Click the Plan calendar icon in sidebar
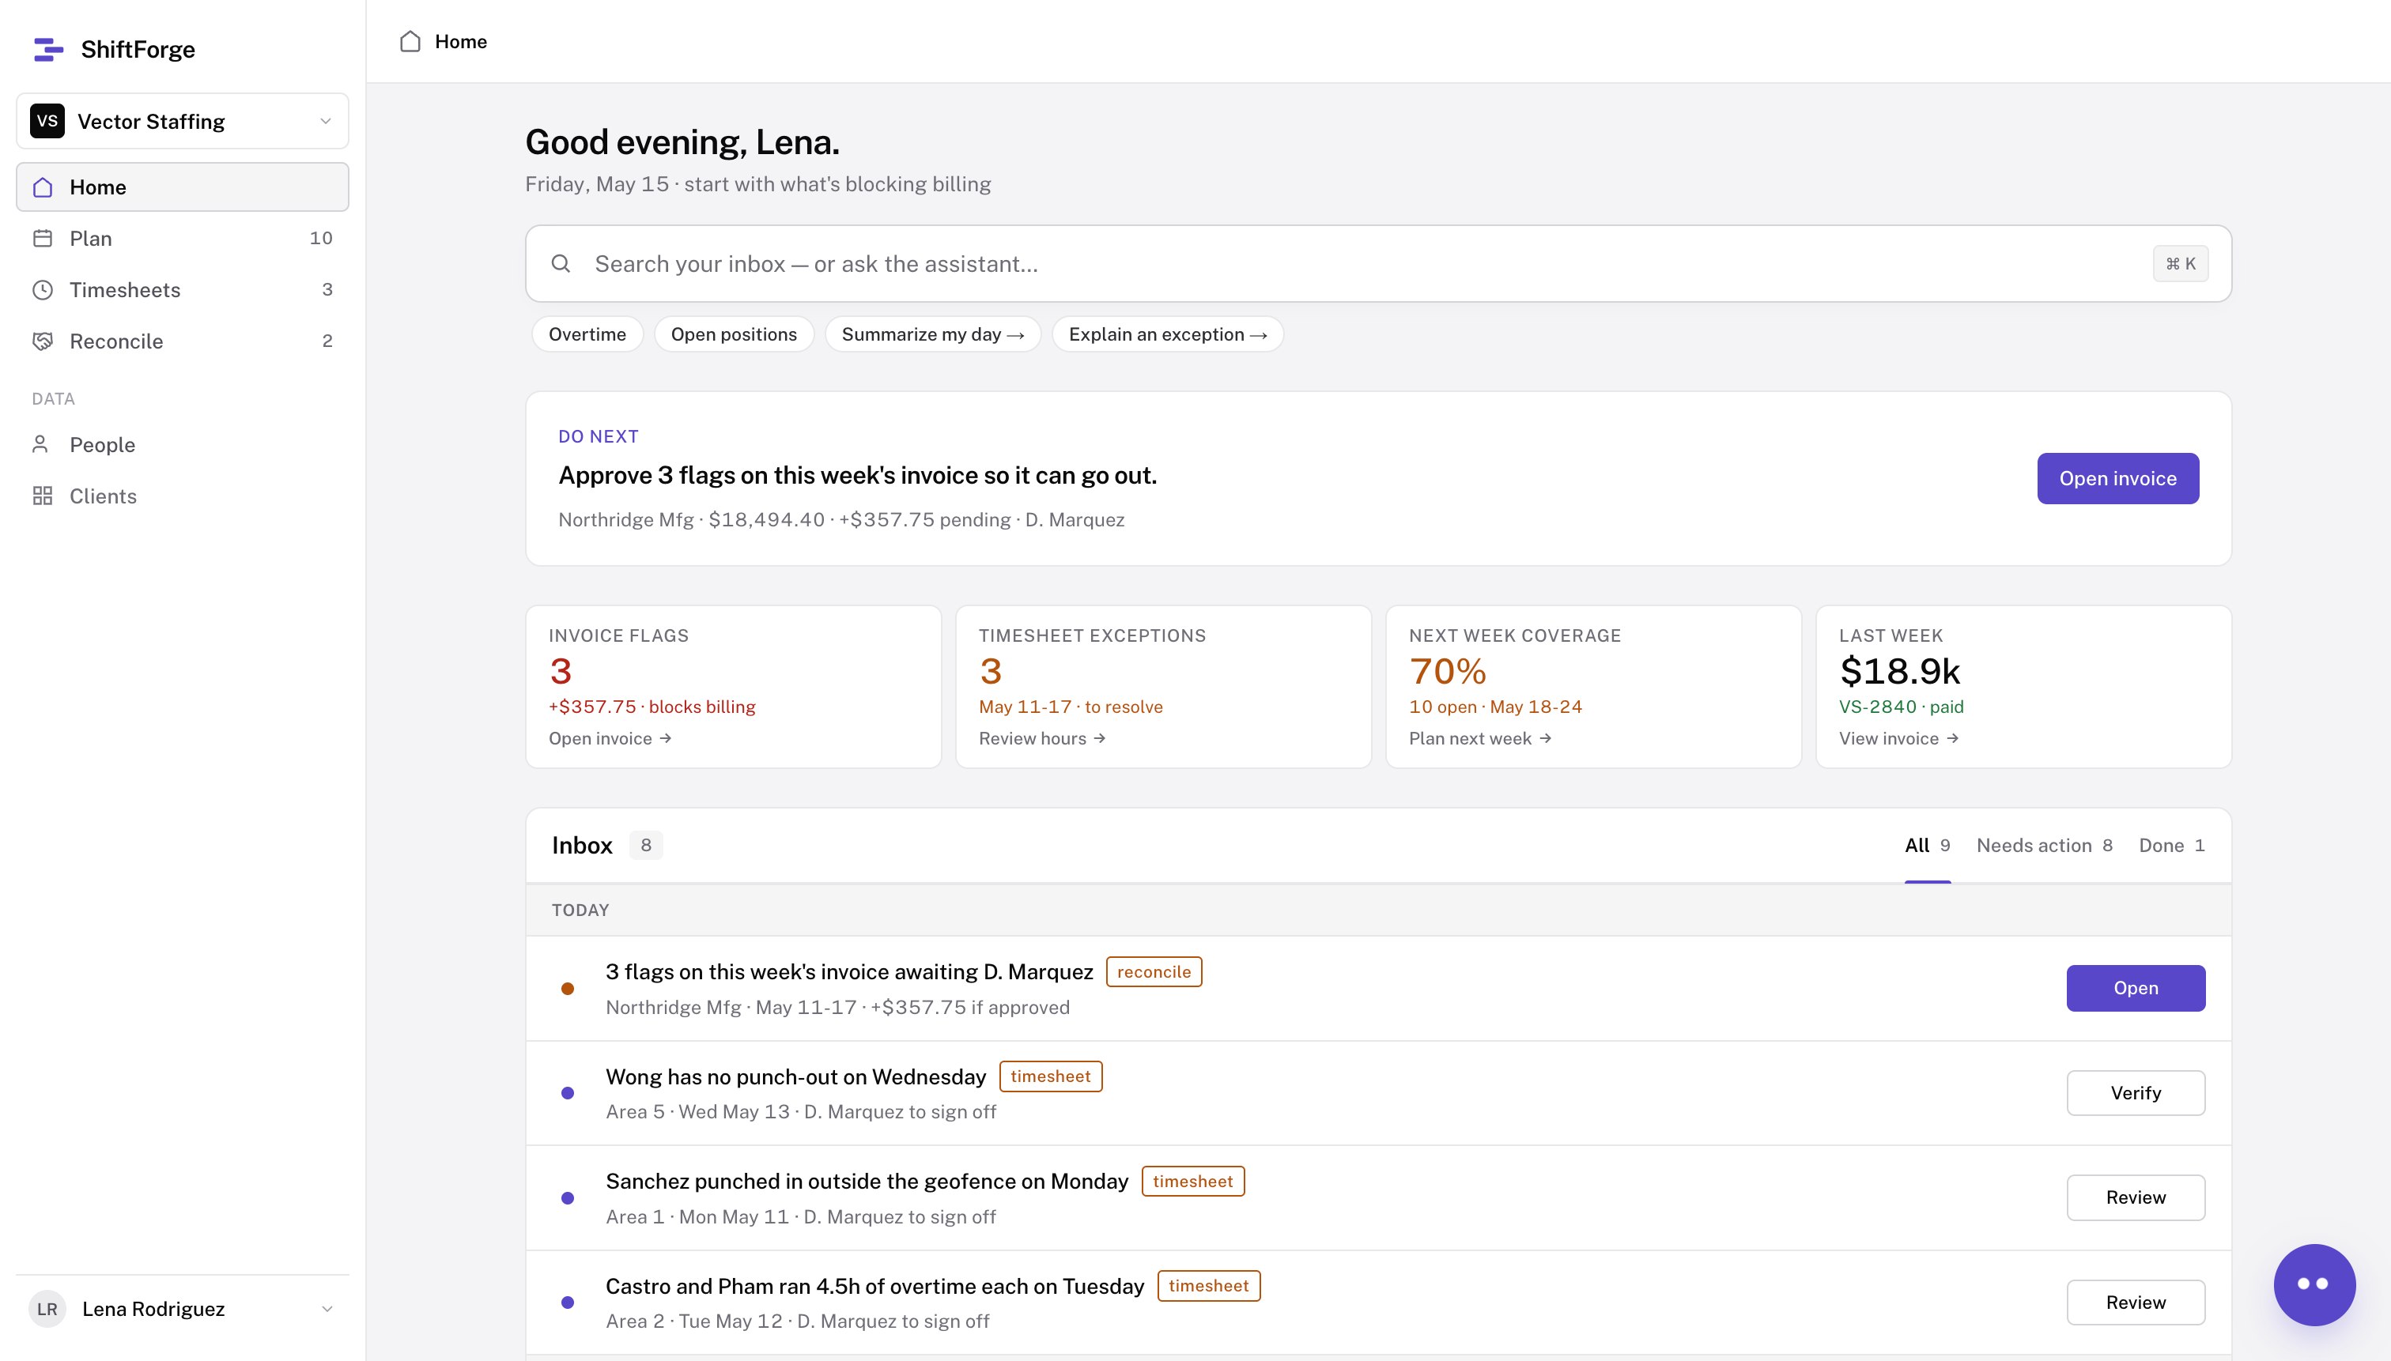The image size is (2391, 1361). 42,239
